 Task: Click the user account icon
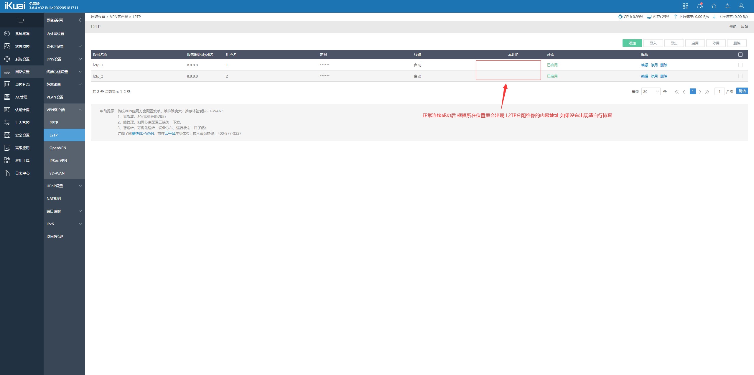coord(741,6)
